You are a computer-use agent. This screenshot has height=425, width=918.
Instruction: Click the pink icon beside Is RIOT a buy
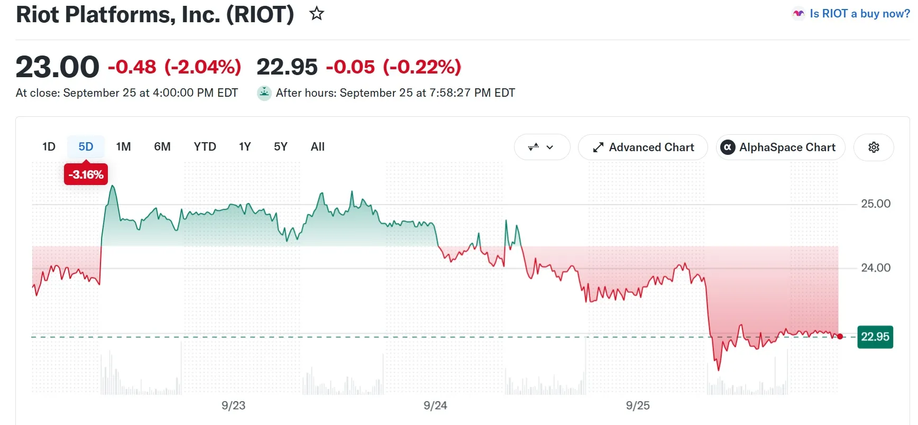pos(798,14)
